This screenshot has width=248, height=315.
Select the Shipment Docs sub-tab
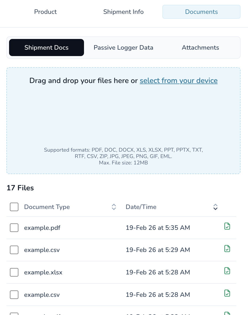(47, 48)
